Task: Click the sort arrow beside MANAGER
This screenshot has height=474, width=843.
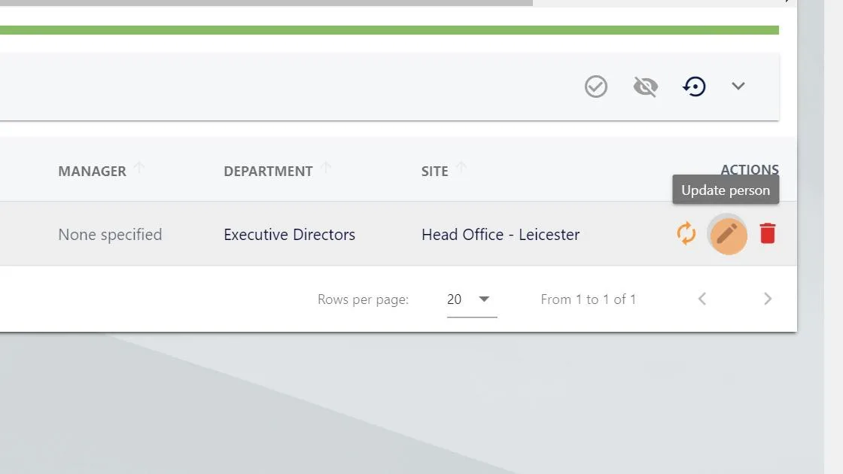Action: 138,168
